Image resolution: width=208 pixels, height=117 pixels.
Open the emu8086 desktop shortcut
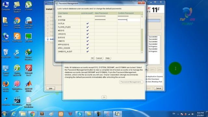point(29,37)
